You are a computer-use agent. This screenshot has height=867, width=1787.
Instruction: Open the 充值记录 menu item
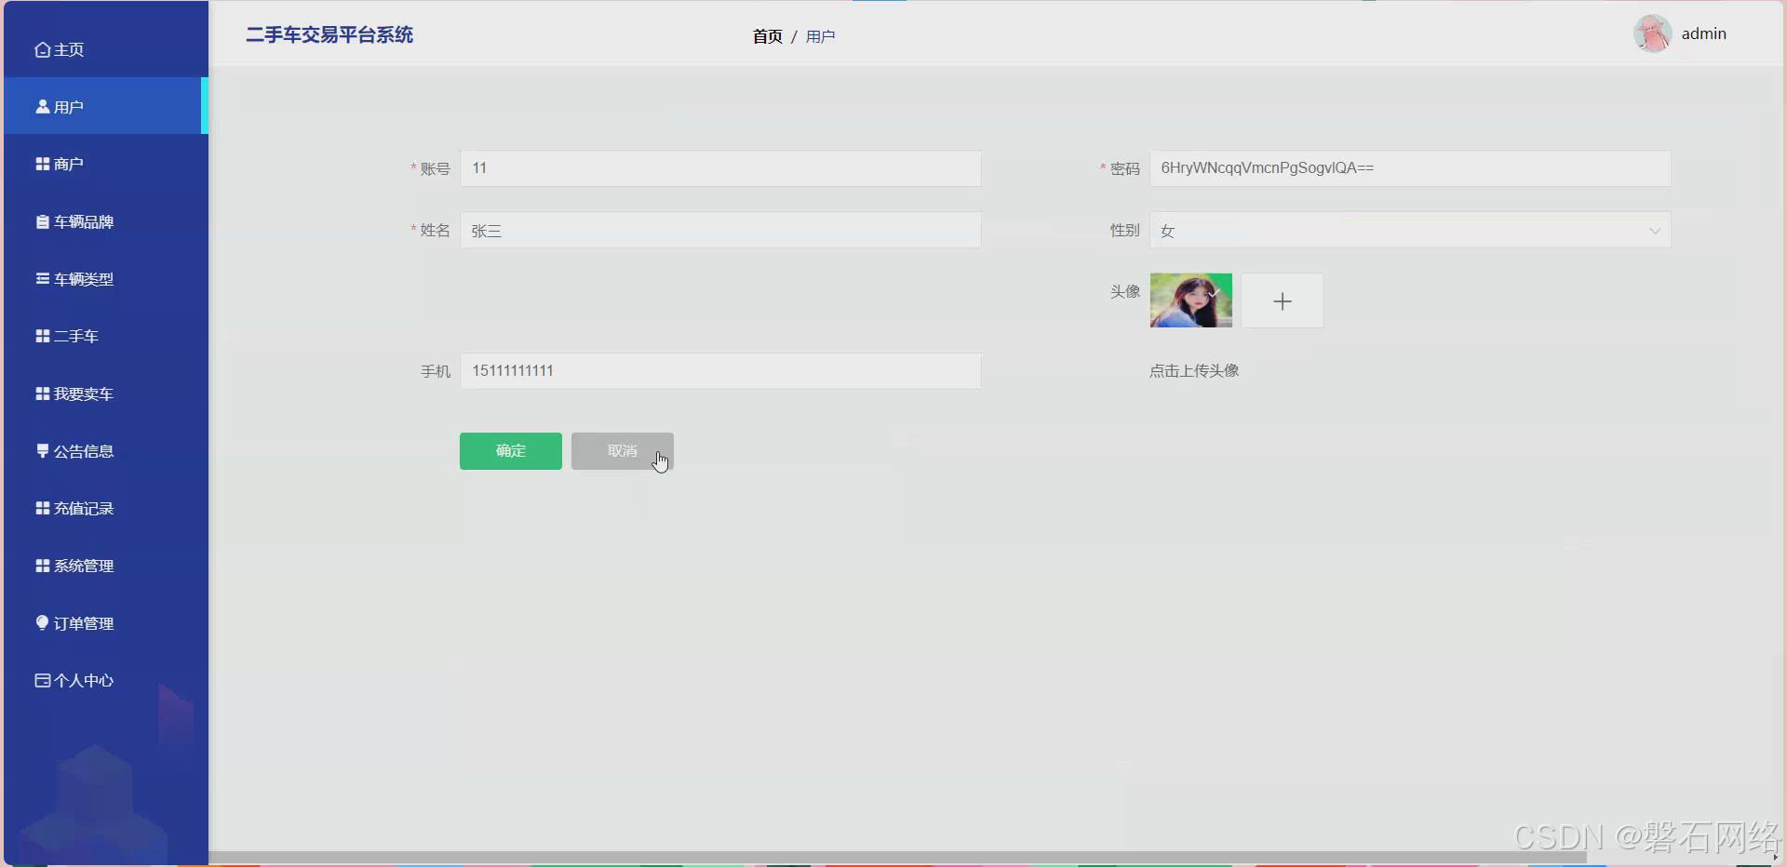pyautogui.click(x=106, y=508)
